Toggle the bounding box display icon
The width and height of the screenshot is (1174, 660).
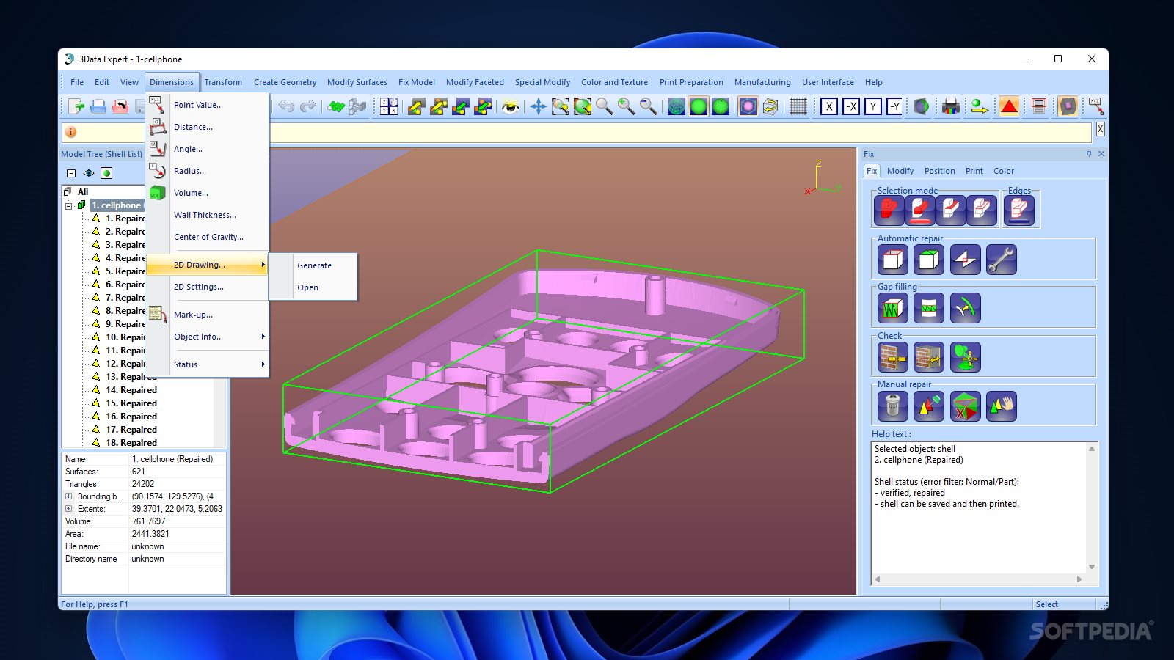click(748, 106)
